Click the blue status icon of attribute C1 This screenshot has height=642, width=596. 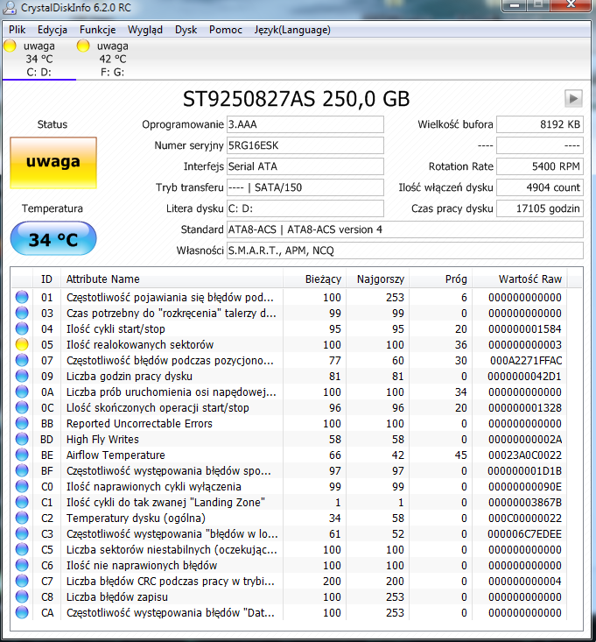pos(22,502)
